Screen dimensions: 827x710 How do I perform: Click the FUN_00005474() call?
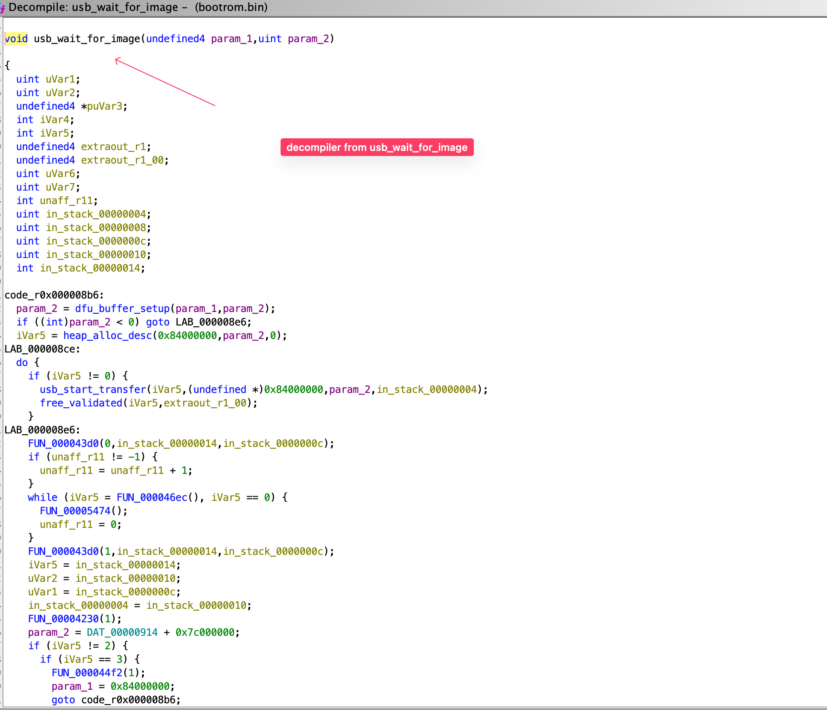[83, 511]
